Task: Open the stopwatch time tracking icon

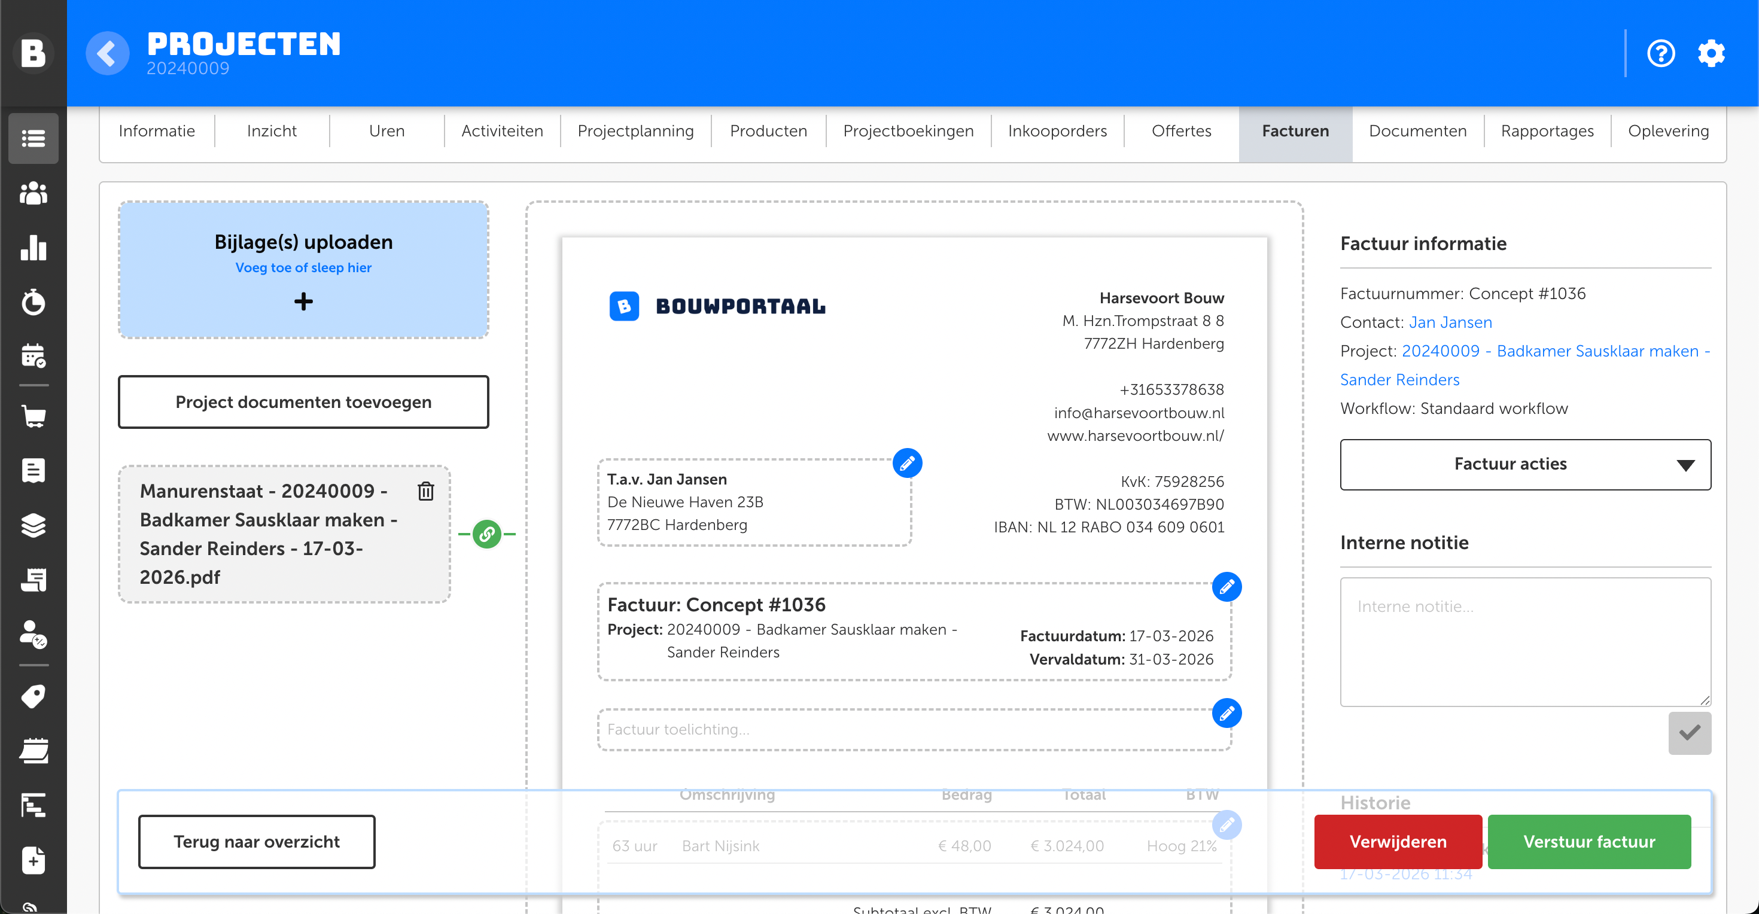Action: 34,301
